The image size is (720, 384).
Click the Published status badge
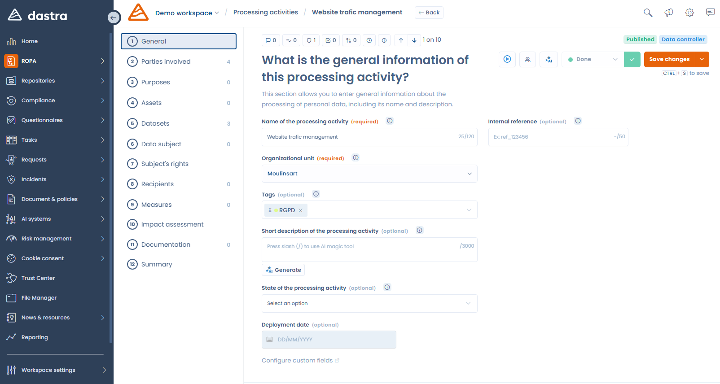[640, 39]
